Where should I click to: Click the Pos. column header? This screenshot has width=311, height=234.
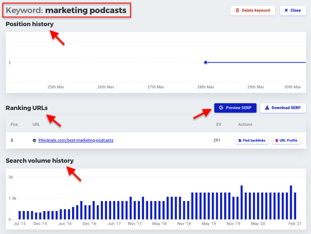15,124
